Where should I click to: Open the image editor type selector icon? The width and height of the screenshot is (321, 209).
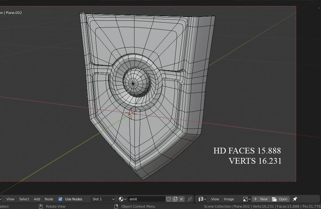(202, 199)
